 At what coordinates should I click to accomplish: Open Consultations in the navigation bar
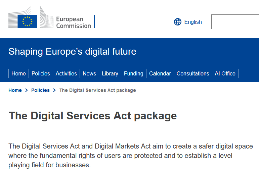click(193, 74)
